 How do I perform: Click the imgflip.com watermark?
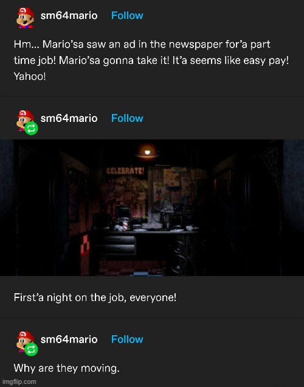[x=19, y=382]
